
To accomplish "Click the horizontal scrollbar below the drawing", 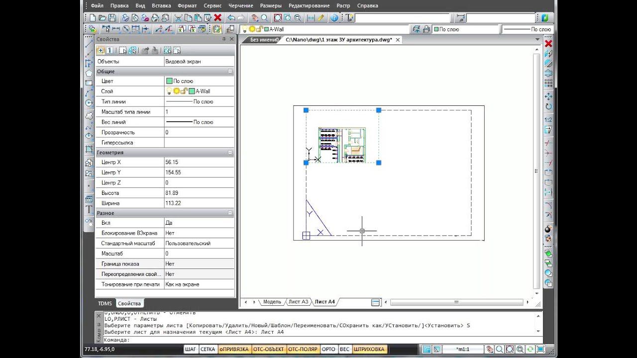I will point(458,302).
